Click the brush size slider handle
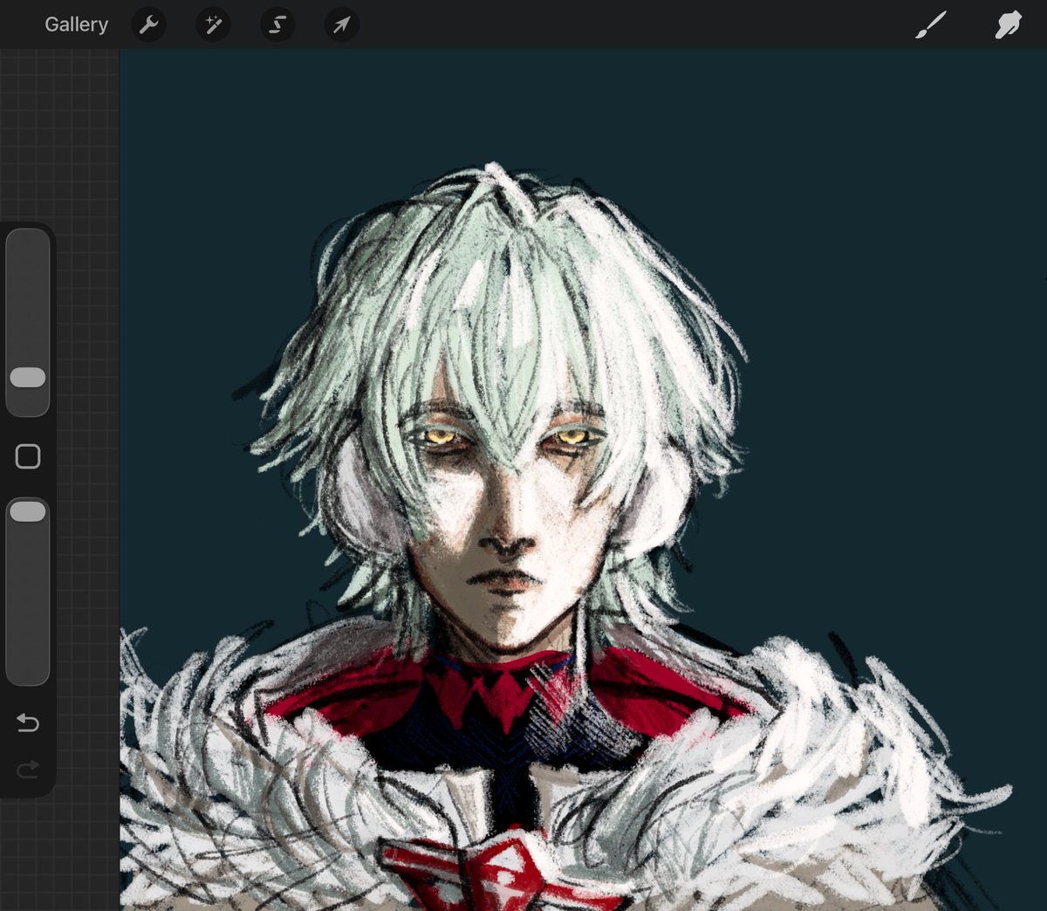The width and height of the screenshot is (1047, 911). pyautogui.click(x=28, y=377)
